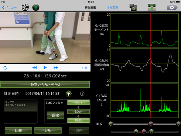Click the green status indicator light
The height and width of the screenshot is (136, 181).
pyautogui.click(x=36, y=7)
